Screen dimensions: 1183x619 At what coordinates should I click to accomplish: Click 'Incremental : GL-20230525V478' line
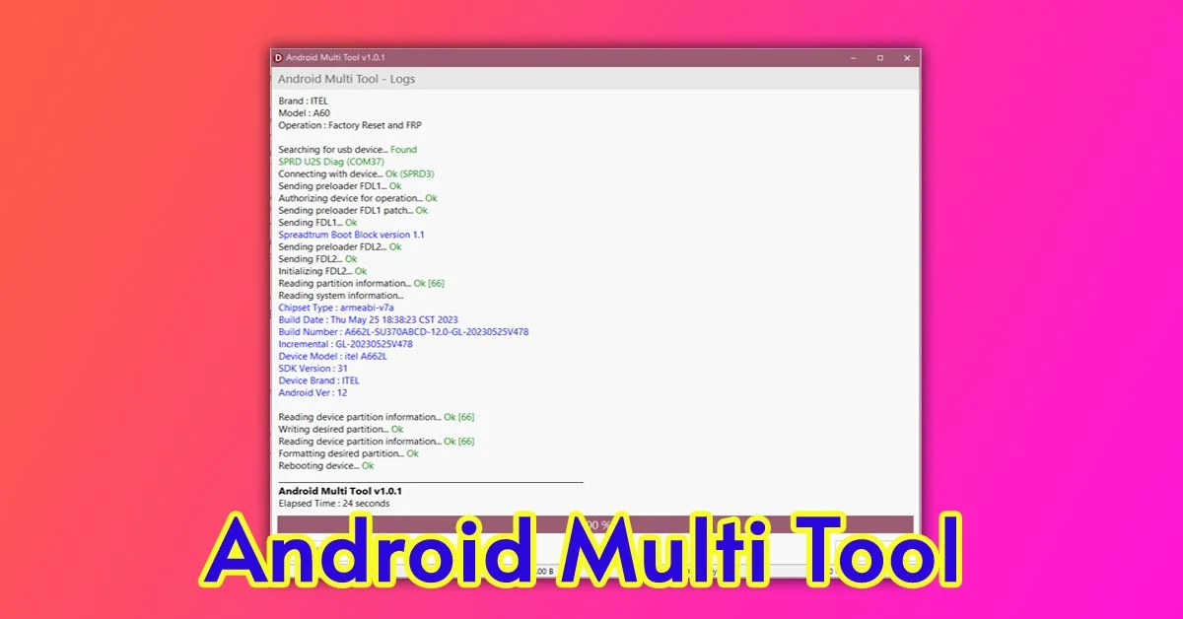(x=346, y=344)
